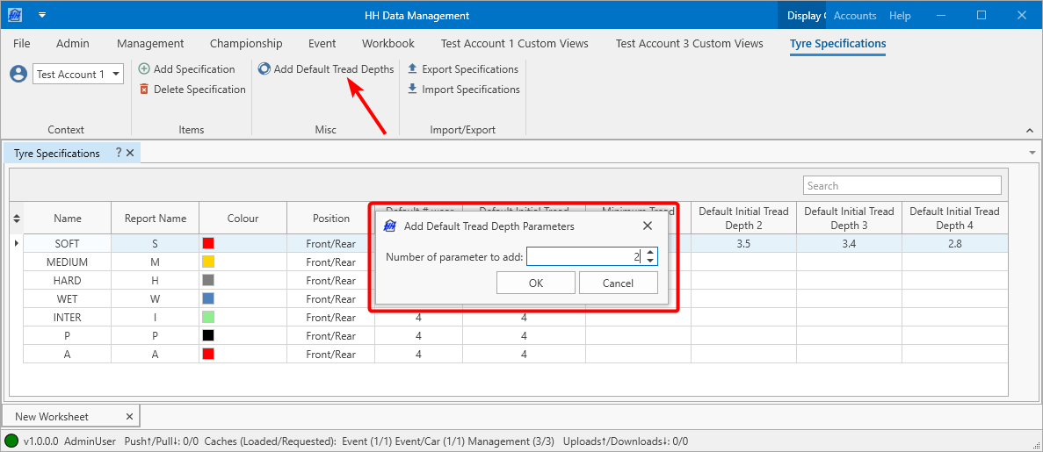Click the Delete Specification trash icon
Viewport: 1043px width, 452px height.
[x=144, y=90]
